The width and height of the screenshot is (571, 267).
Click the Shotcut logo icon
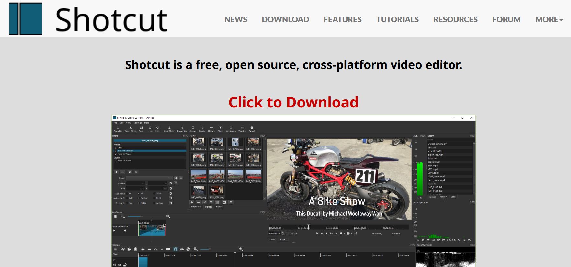26,19
